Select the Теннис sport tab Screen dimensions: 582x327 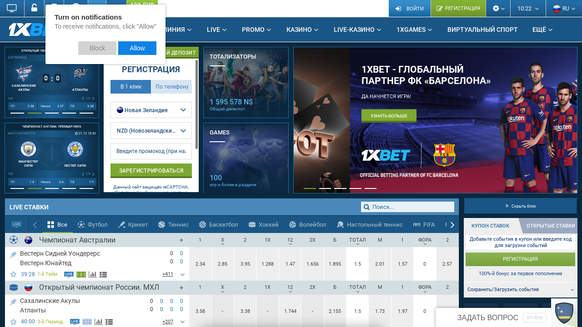coord(173,224)
